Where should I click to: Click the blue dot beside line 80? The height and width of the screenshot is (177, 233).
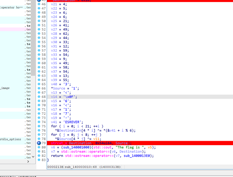coord(39,147)
